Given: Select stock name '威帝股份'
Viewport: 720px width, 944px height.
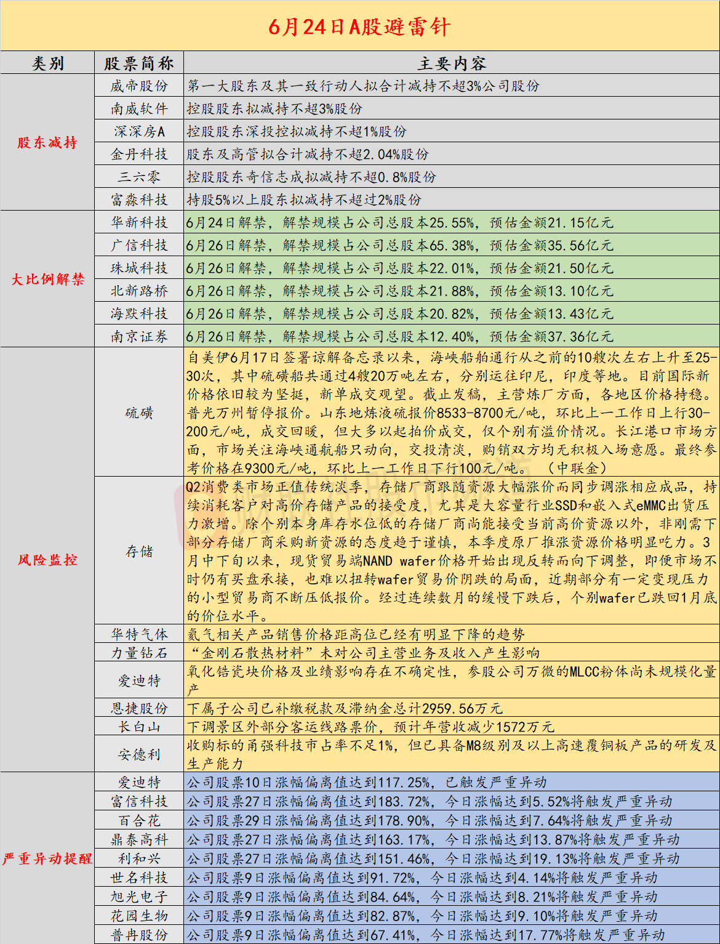Looking at the screenshot, I should pyautogui.click(x=139, y=86).
